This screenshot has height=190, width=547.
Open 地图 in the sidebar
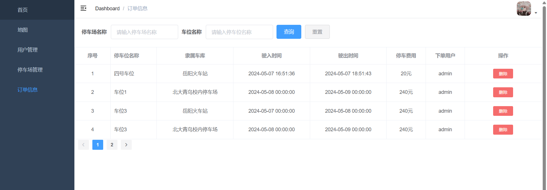coord(37,30)
